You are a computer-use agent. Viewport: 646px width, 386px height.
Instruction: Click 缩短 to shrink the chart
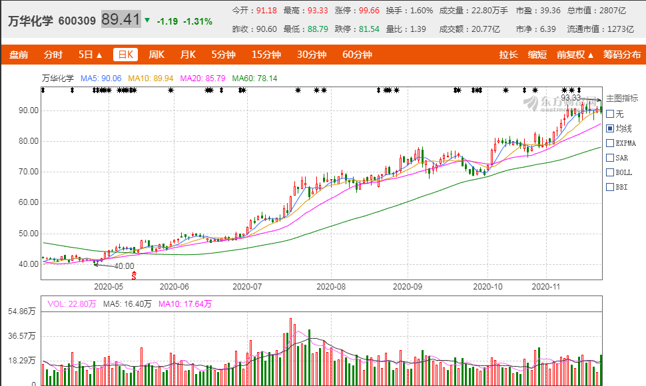pos(537,55)
